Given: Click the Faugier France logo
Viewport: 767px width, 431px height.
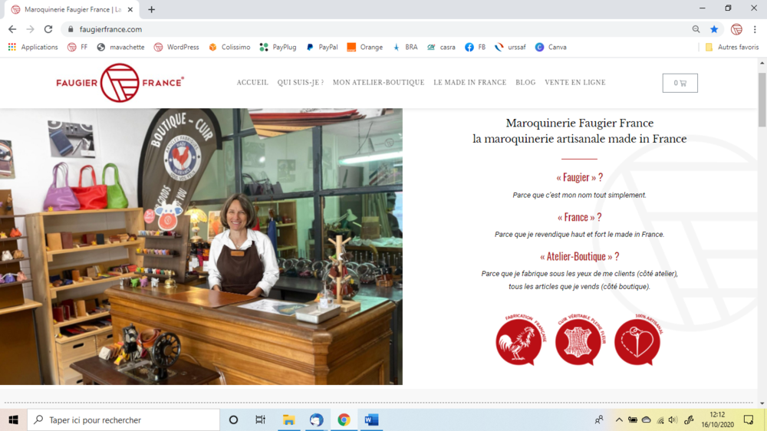Looking at the screenshot, I should (x=120, y=83).
